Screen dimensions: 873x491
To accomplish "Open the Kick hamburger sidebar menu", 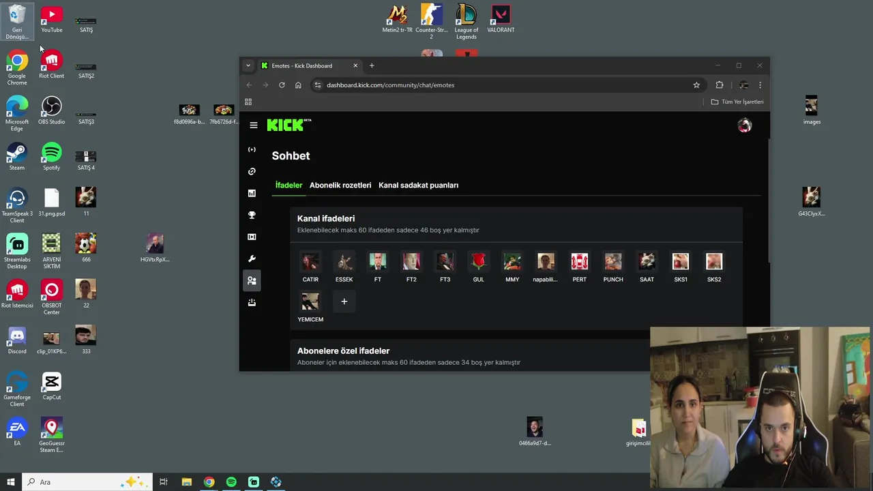I will 254,125.
